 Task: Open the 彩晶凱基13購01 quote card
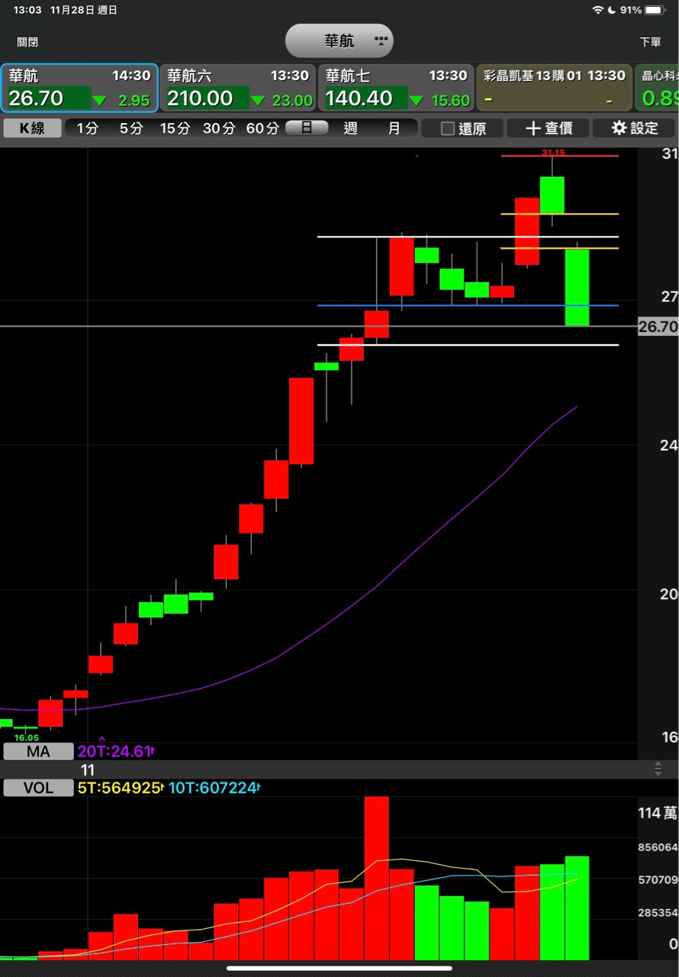[x=554, y=88]
